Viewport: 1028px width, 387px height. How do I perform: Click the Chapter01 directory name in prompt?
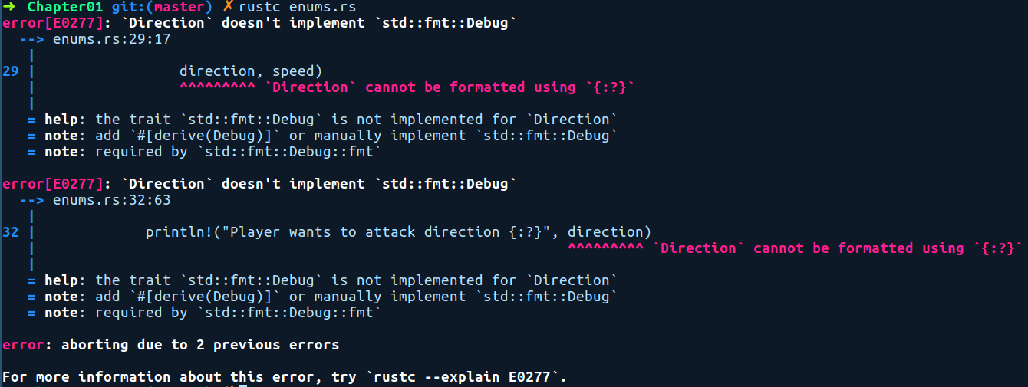[x=65, y=7]
